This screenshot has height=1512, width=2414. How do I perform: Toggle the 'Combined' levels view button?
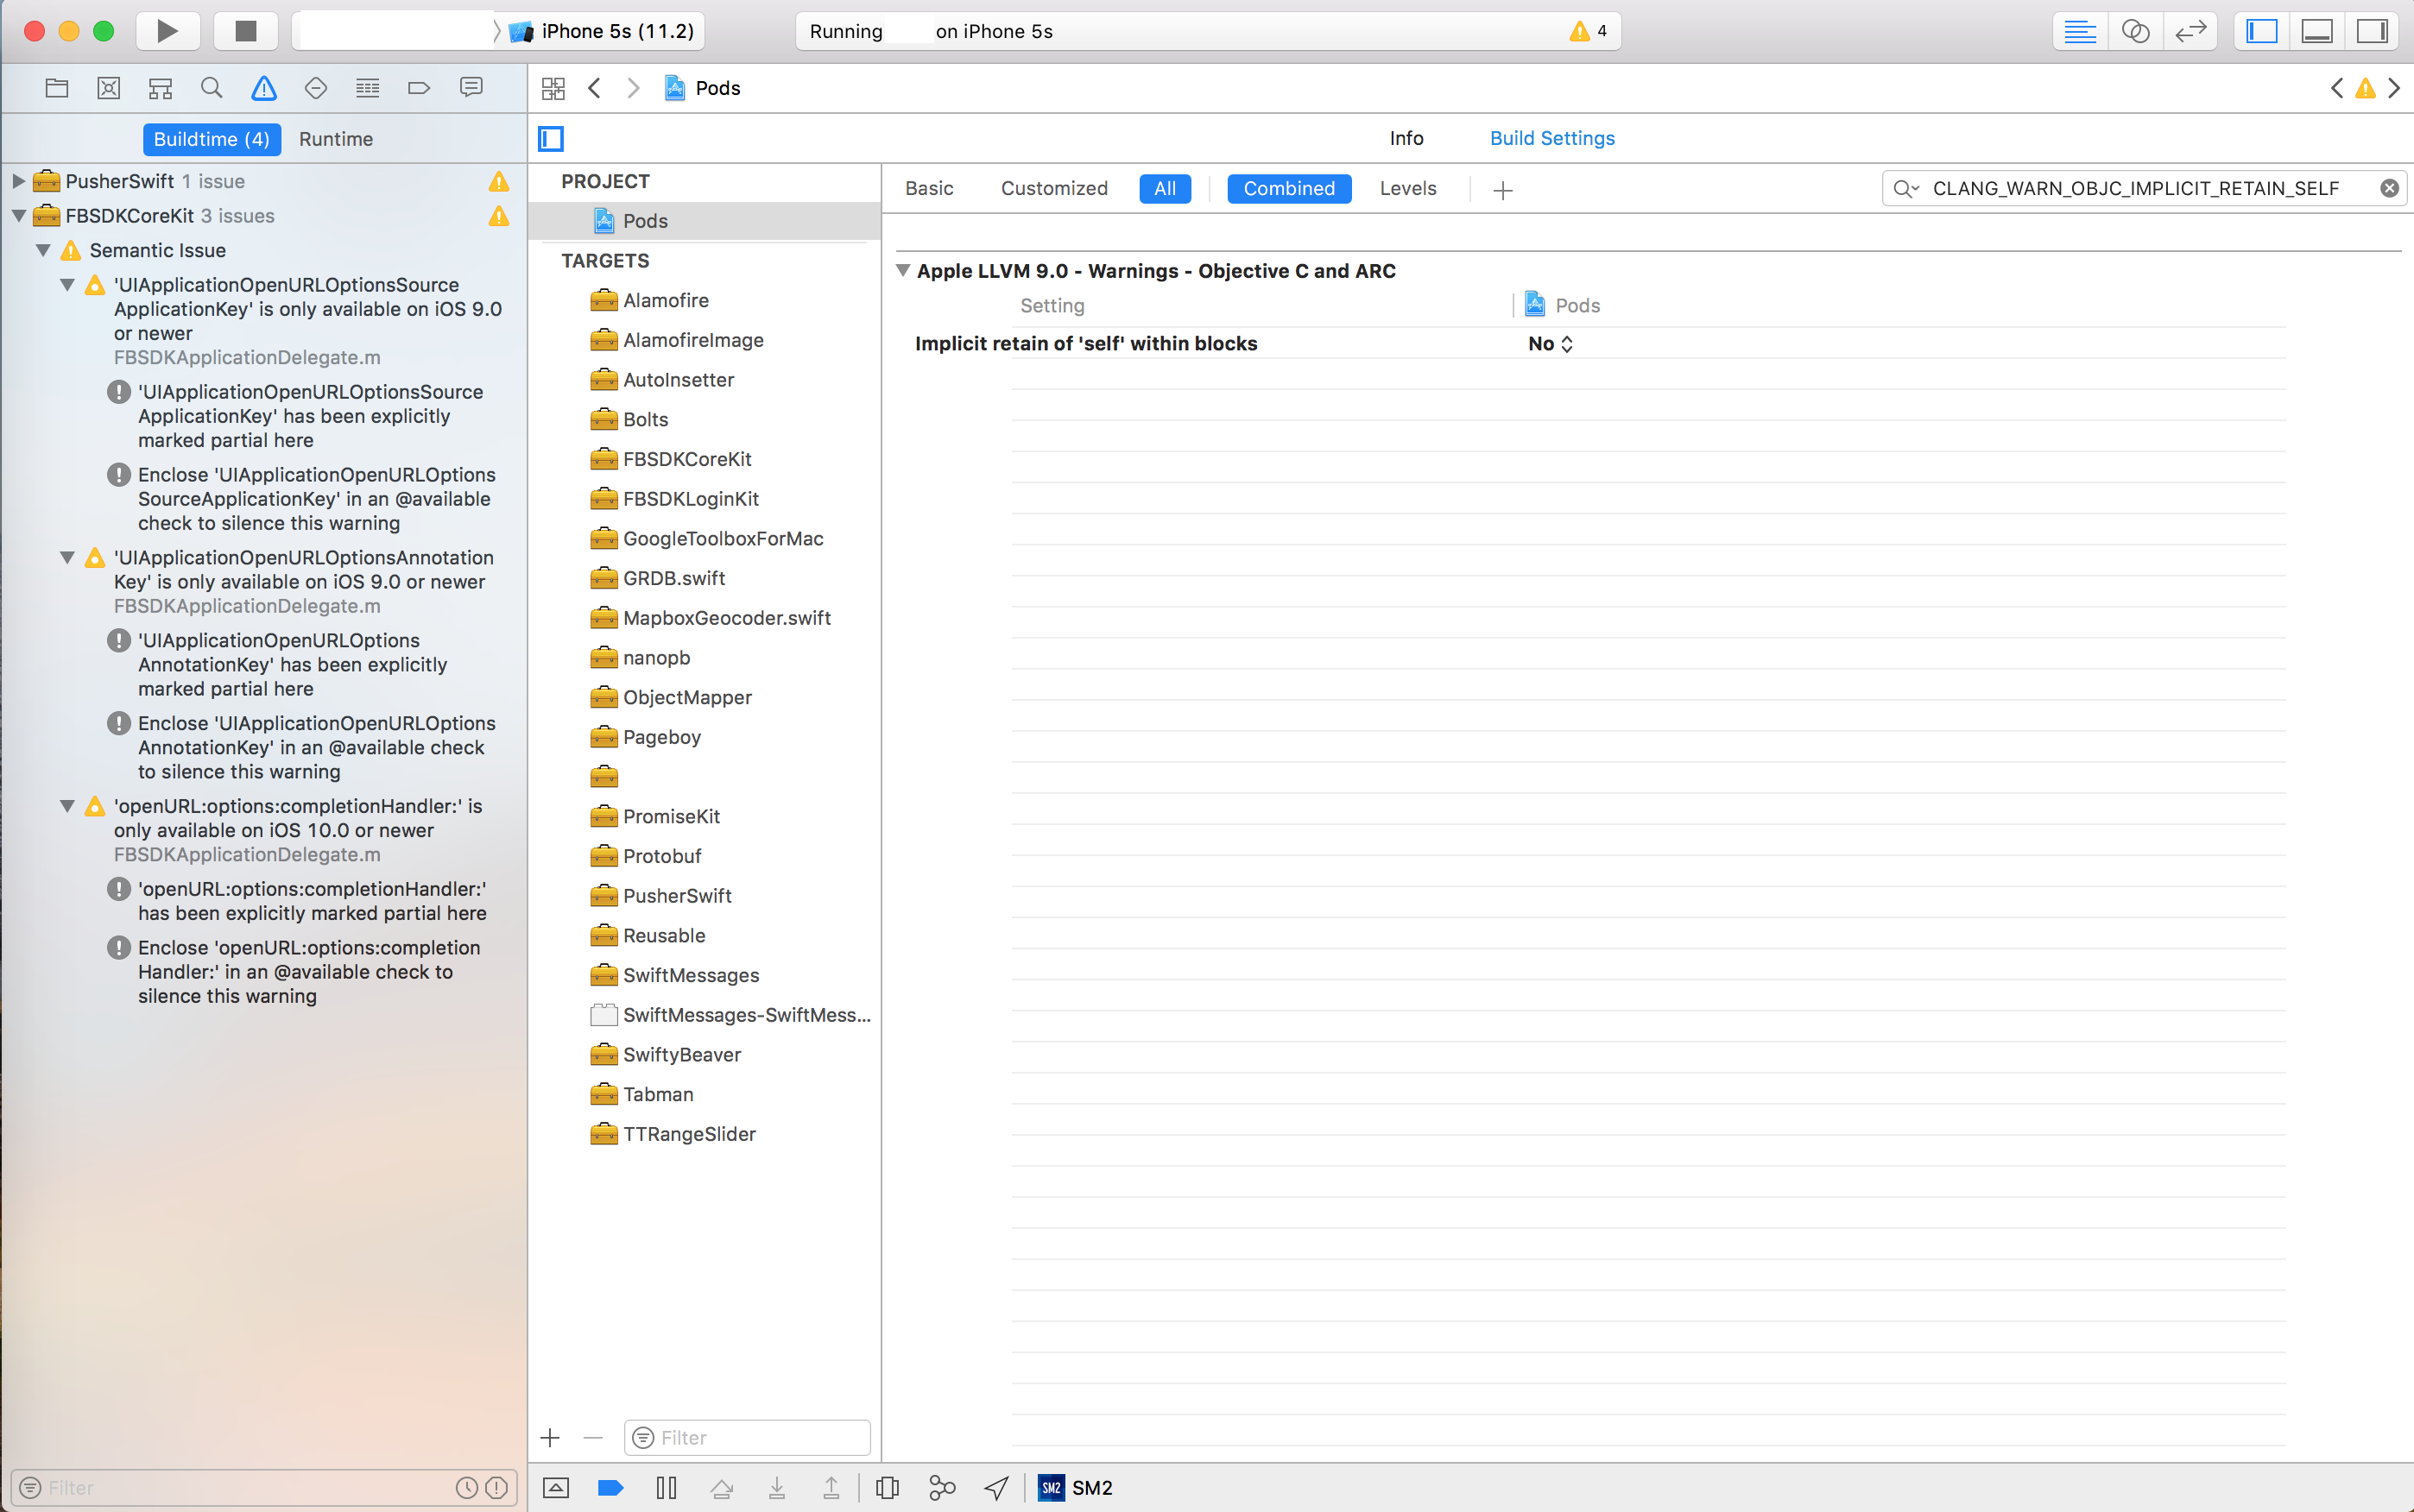pos(1291,188)
